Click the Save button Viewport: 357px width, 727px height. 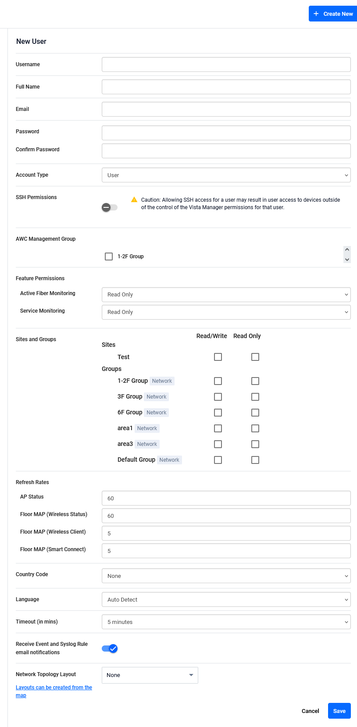coord(339,711)
